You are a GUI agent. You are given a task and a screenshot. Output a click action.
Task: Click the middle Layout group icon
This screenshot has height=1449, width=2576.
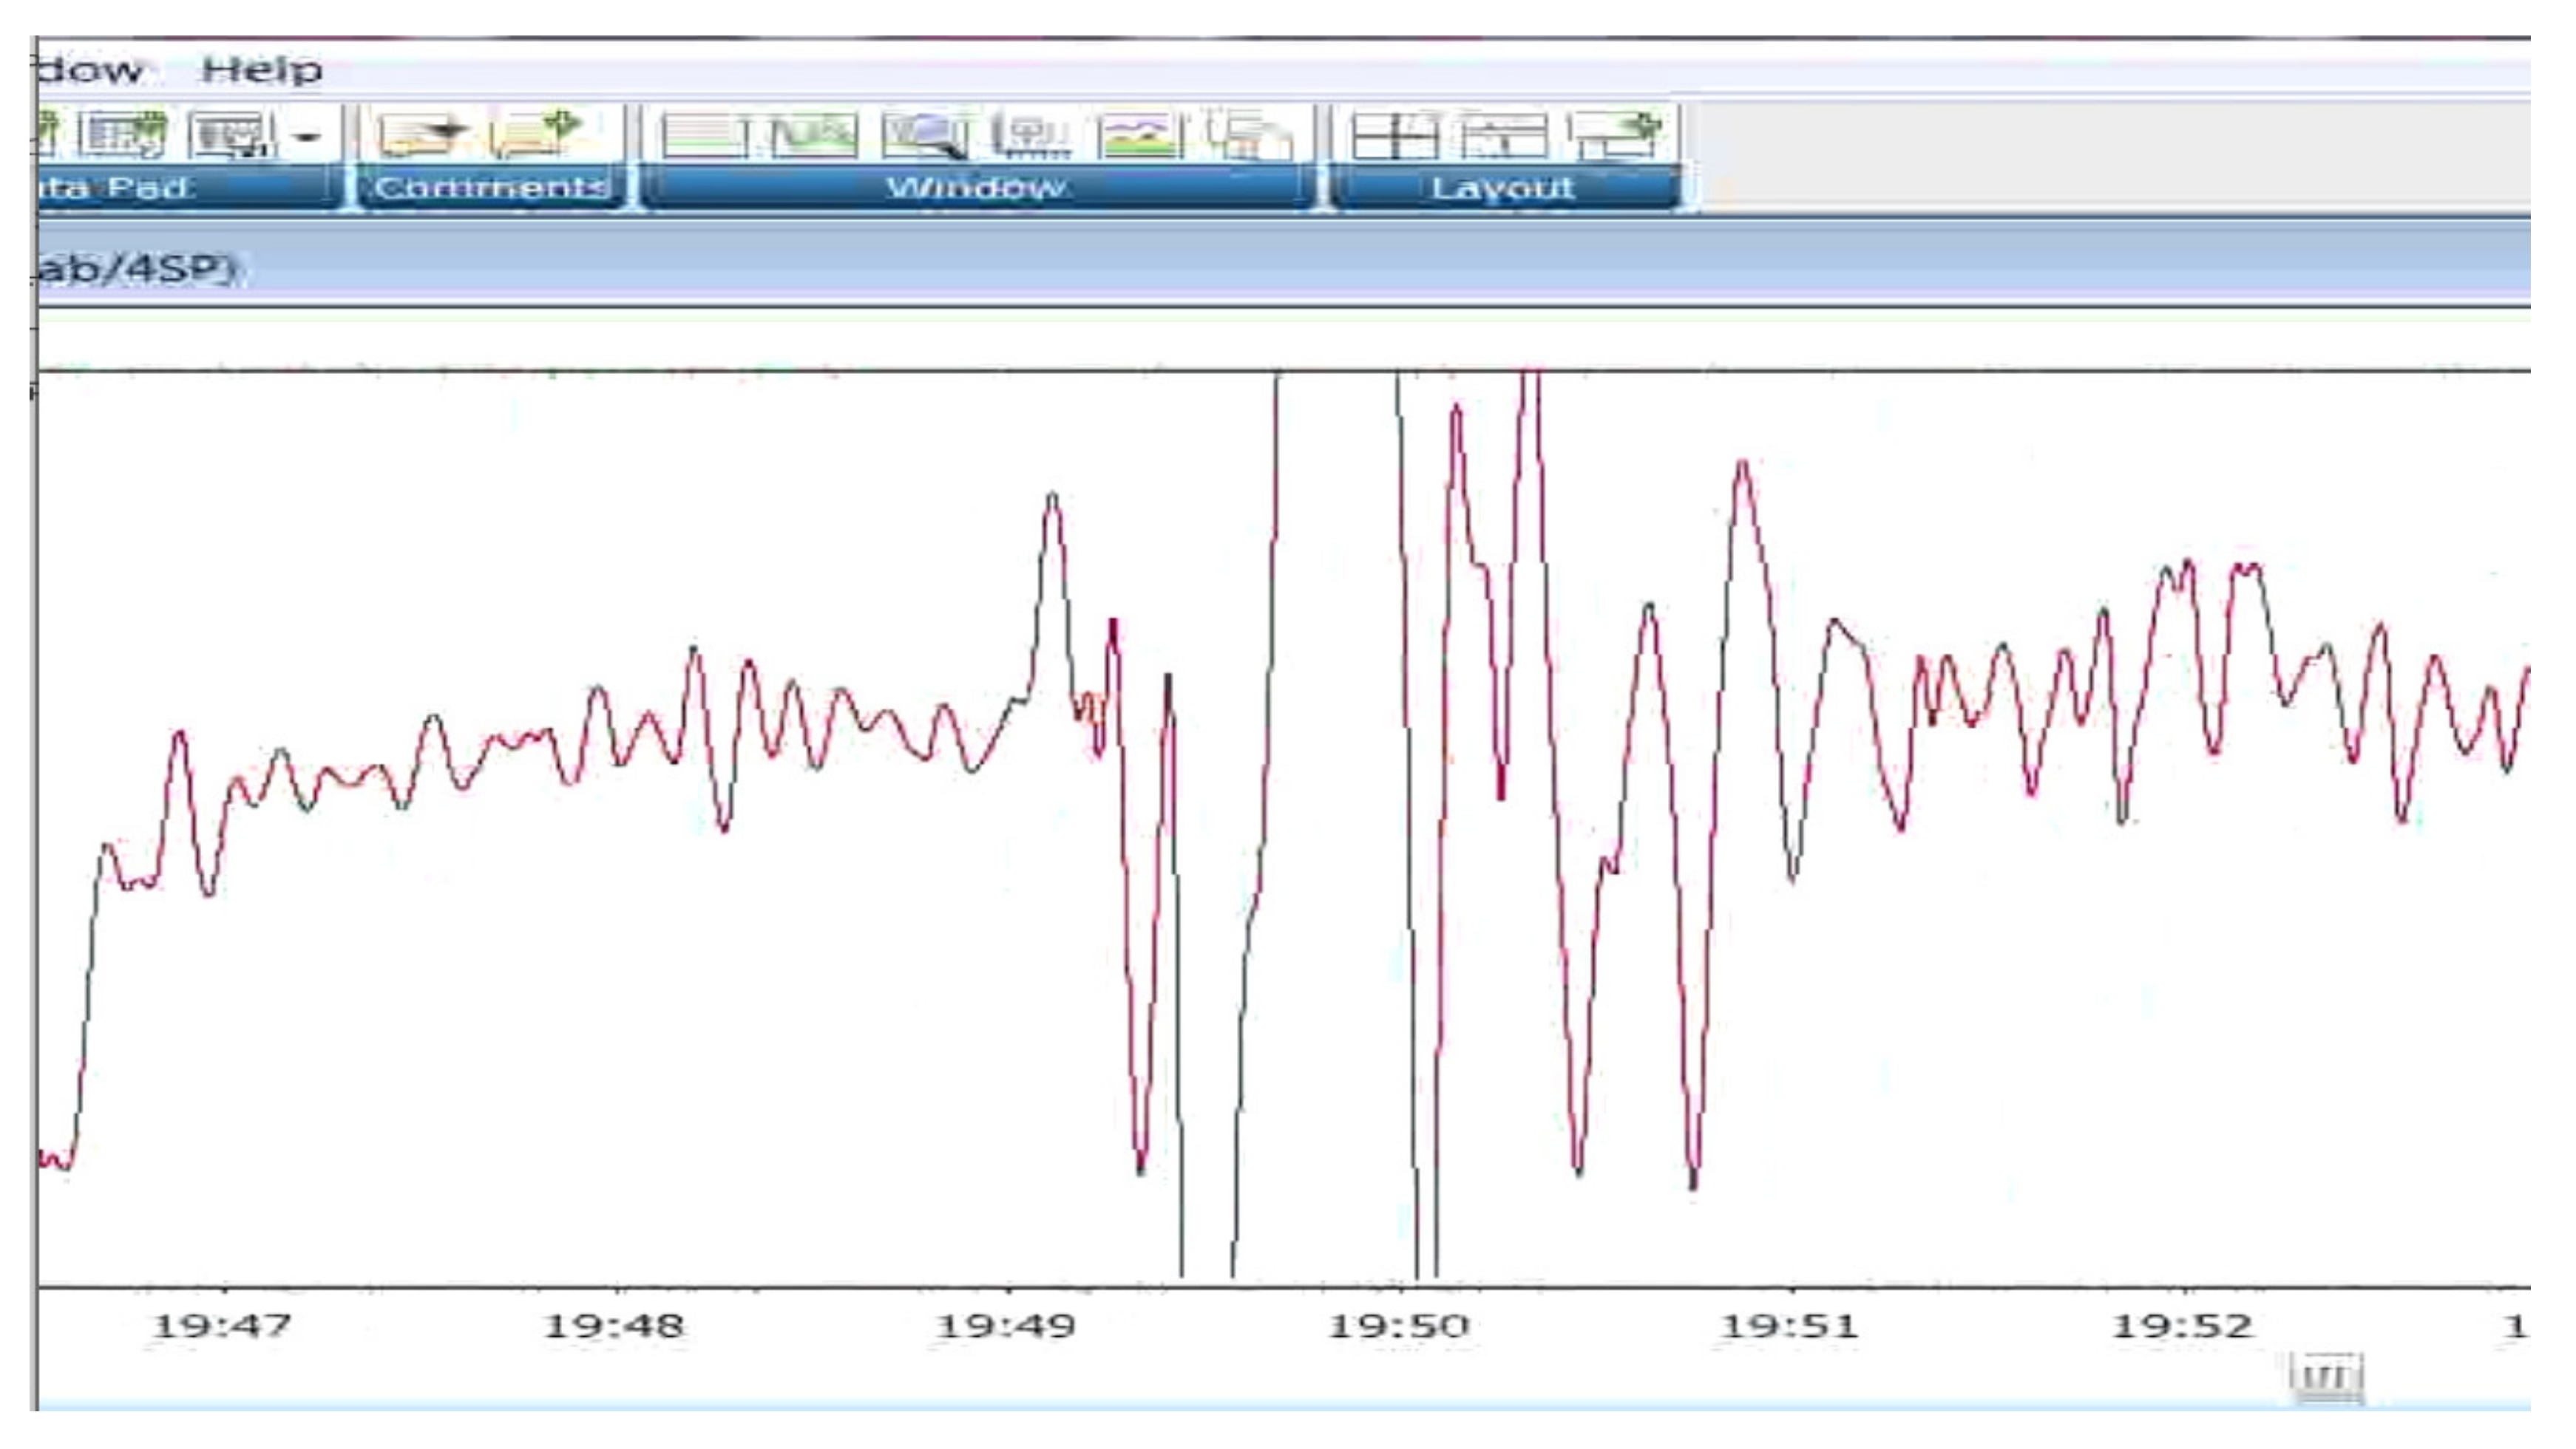pos(1504,135)
